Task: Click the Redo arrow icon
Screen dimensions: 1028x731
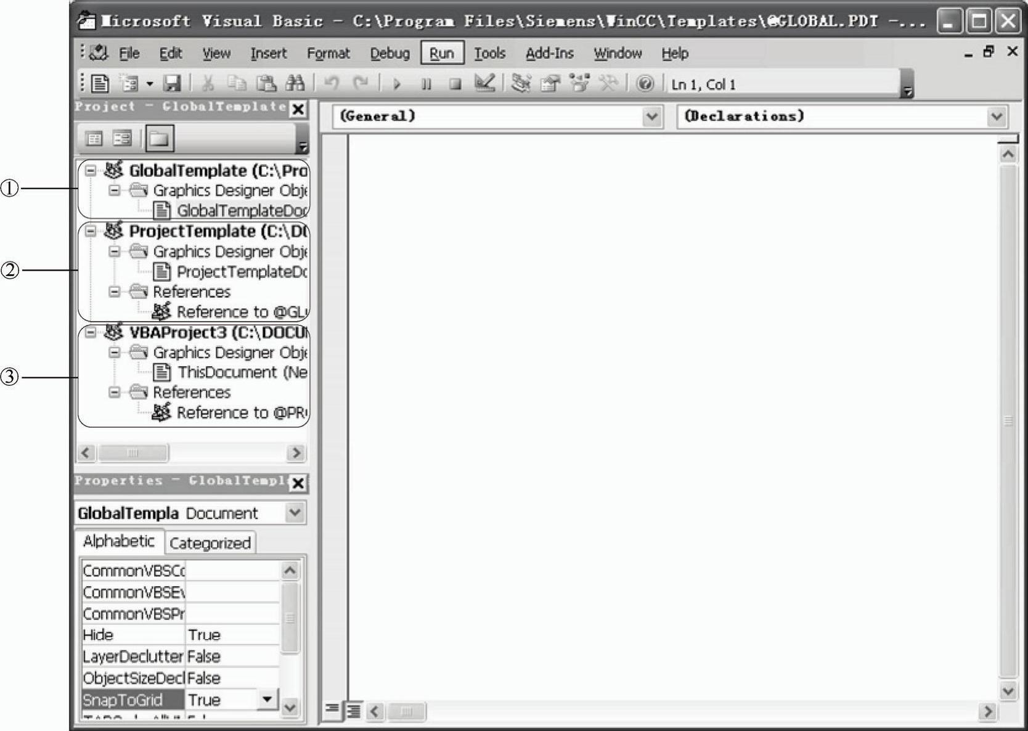Action: 360,83
